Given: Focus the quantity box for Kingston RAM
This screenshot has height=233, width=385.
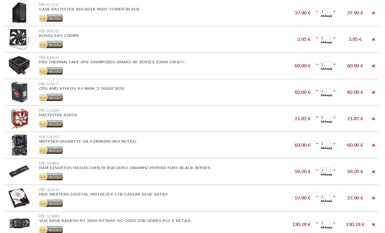Looking at the screenshot, I should 325,170.
